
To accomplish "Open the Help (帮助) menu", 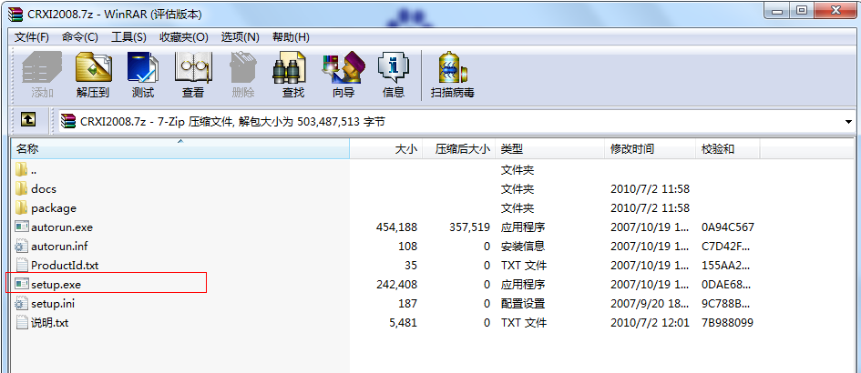I will pyautogui.click(x=291, y=37).
